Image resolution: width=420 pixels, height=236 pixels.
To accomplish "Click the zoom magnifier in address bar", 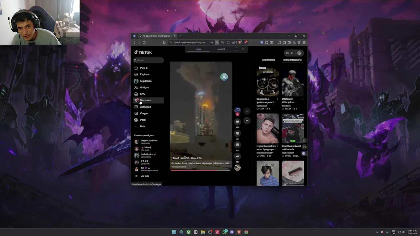I will [x=222, y=42].
